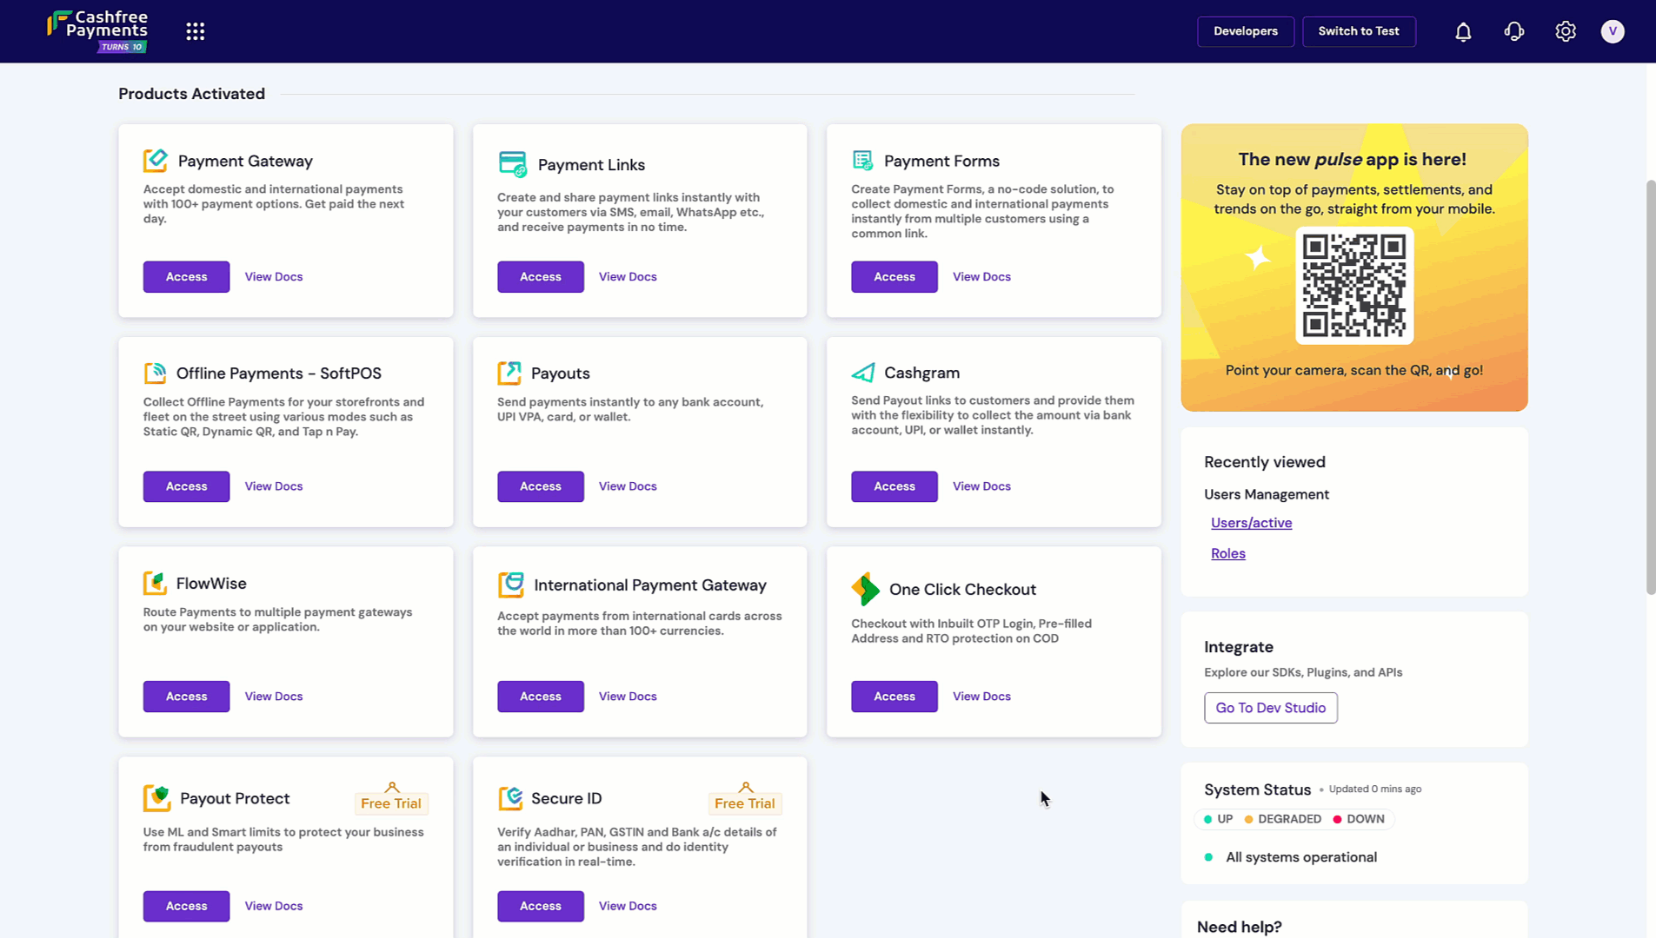1656x938 pixels.
Task: Click the Offline Payments SoftPOS icon
Action: tap(155, 373)
